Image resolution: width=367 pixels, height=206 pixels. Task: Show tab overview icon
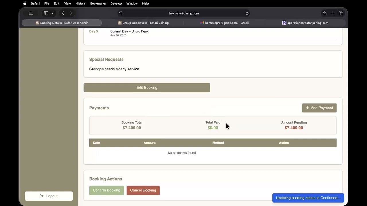(x=341, y=13)
